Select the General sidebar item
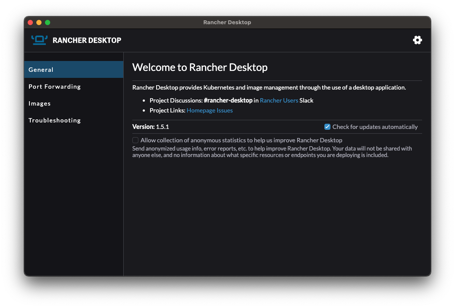This screenshot has width=455, height=308. pyautogui.click(x=41, y=69)
